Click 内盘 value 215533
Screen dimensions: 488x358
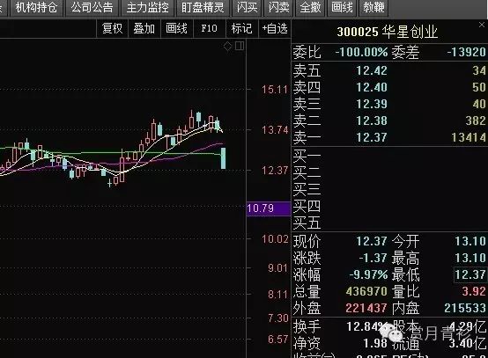[465, 308]
